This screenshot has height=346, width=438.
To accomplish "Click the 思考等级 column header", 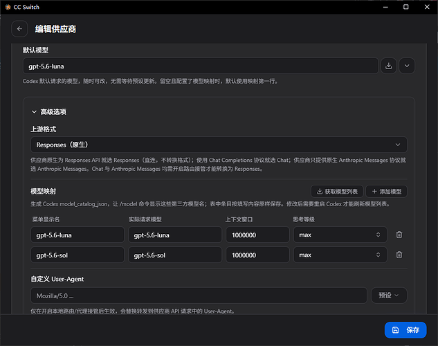I will 304,219.
